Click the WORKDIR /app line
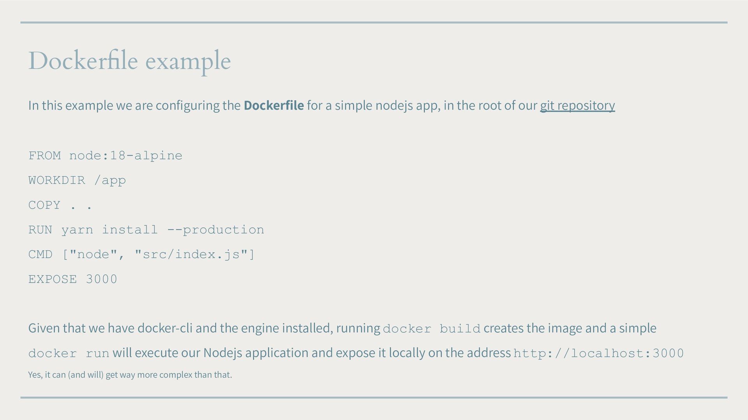 (x=77, y=180)
